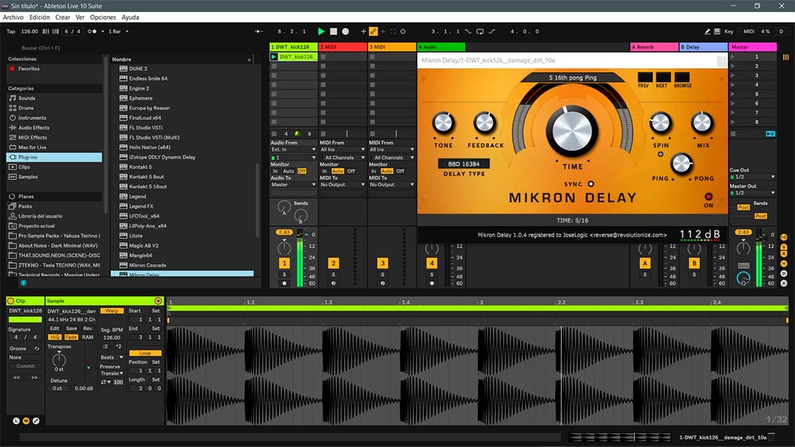
Task: Open the Archivo menu
Action: pos(13,17)
